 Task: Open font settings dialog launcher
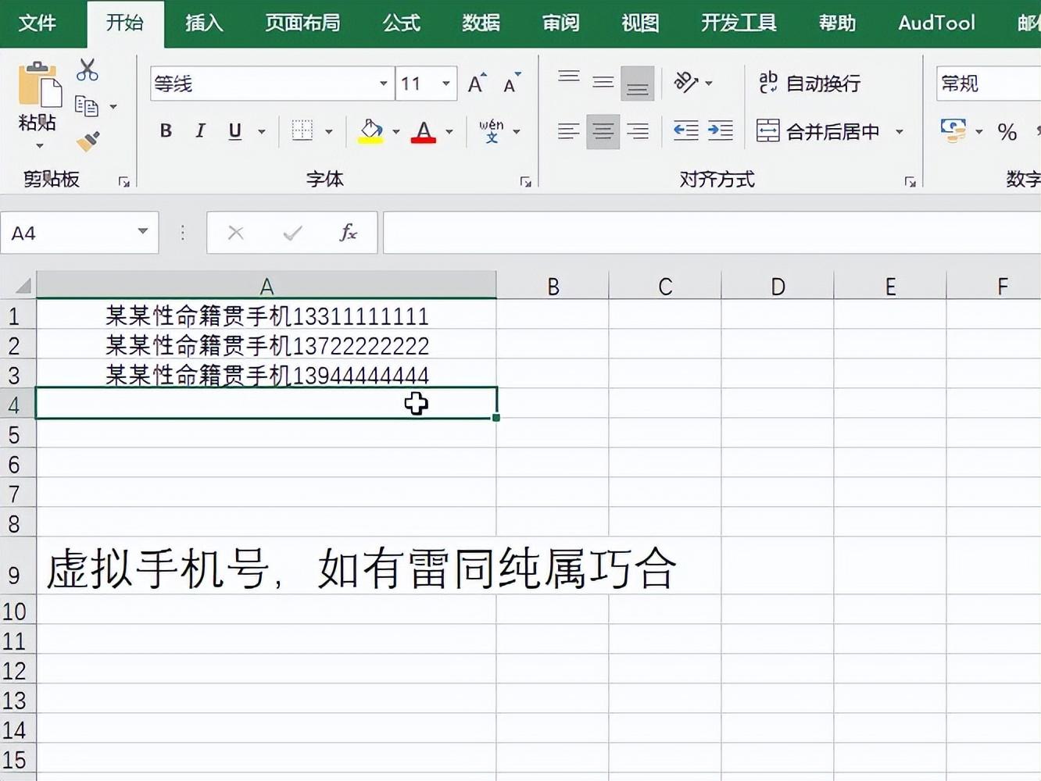(525, 181)
